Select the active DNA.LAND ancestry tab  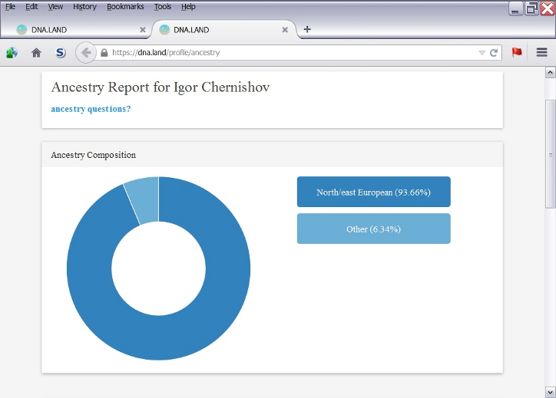(x=224, y=30)
